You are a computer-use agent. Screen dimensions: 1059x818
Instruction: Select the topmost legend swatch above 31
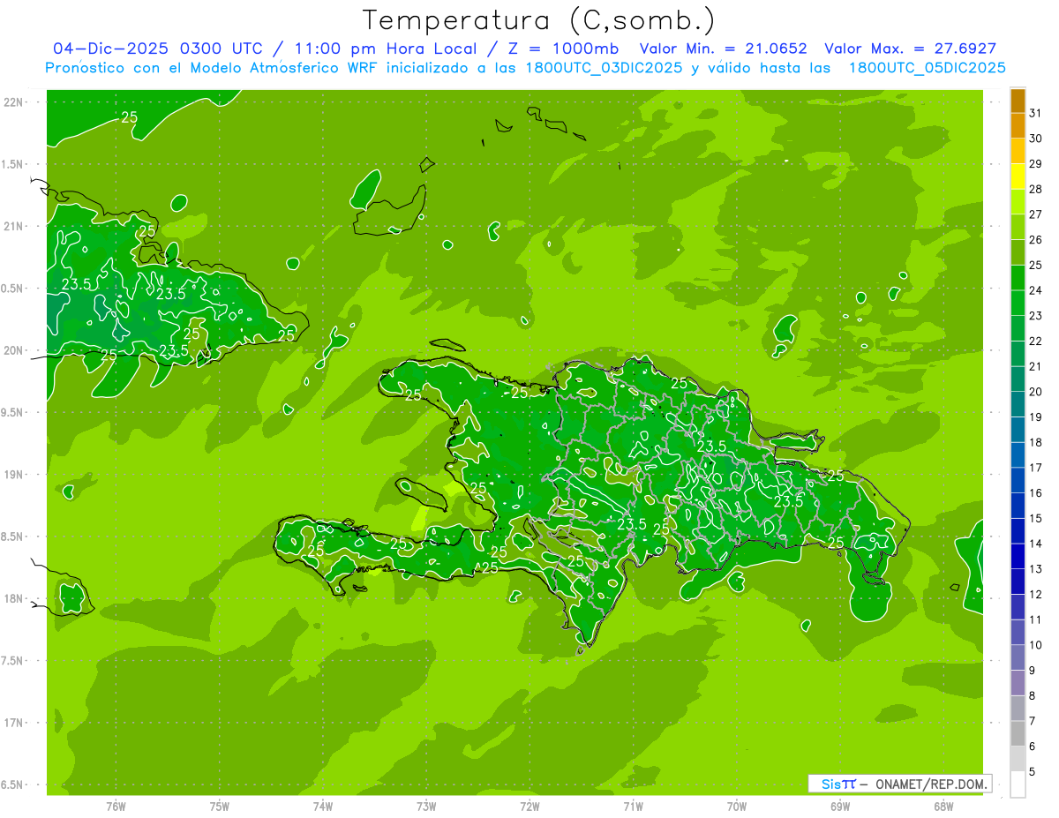click(x=1018, y=101)
